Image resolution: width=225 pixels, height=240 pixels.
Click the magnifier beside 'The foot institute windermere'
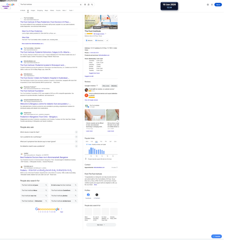click(76, 201)
